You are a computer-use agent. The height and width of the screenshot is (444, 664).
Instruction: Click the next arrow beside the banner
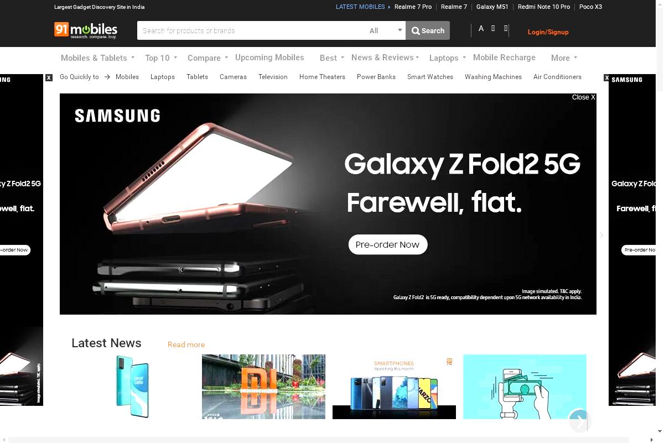601,235
